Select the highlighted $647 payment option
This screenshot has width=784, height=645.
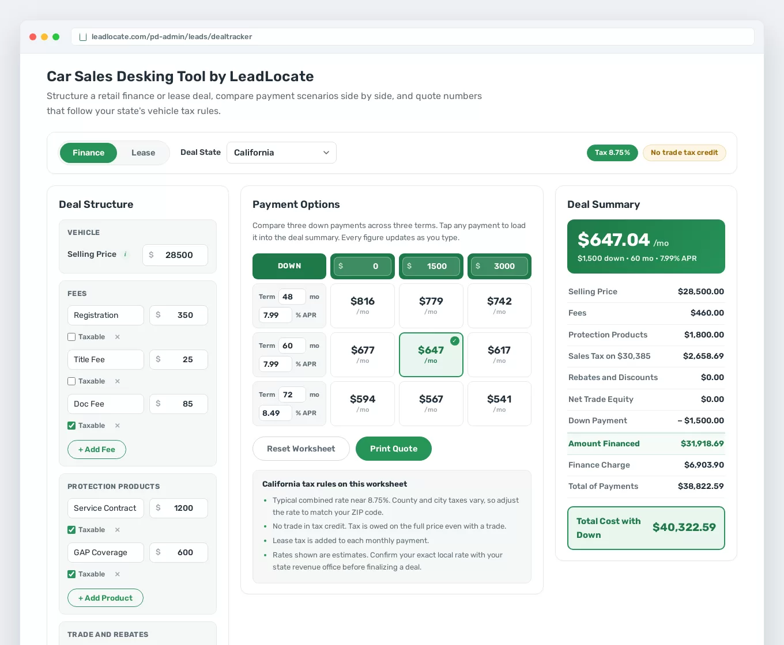coord(431,355)
